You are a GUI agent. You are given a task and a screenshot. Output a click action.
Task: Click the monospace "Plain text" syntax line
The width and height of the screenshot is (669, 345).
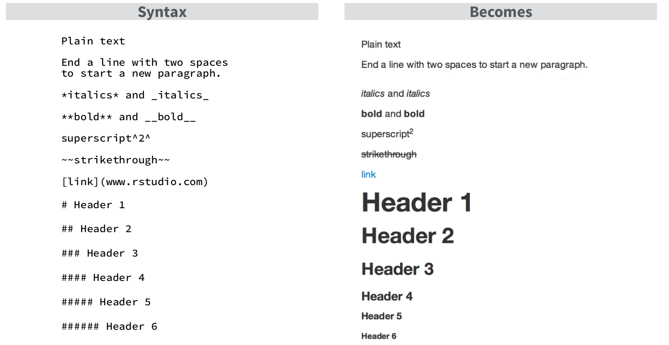(93, 41)
